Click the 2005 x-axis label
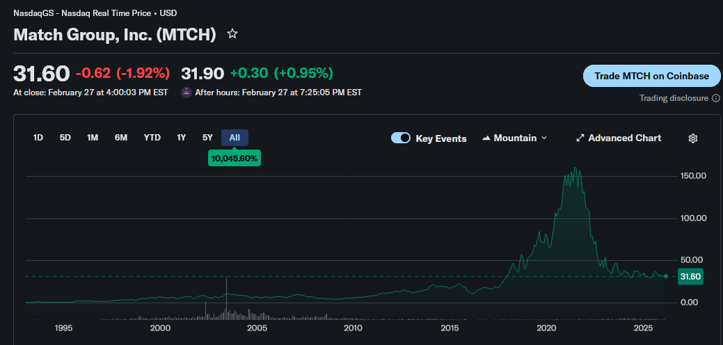 point(257,328)
